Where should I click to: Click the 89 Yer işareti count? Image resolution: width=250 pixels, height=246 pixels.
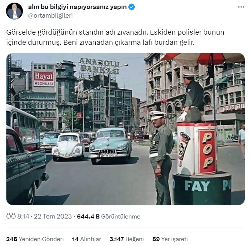pyautogui.click(x=170, y=239)
